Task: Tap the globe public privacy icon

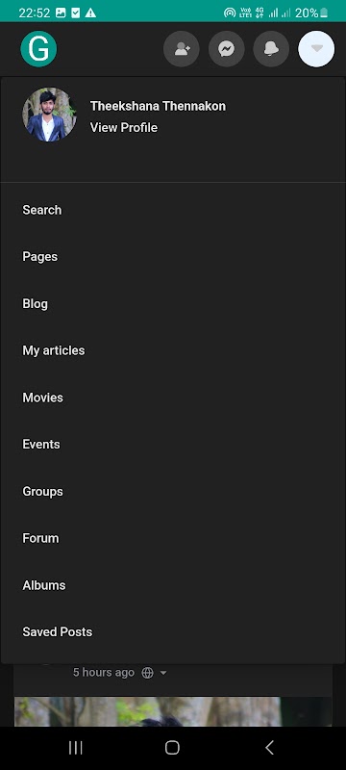Action: click(147, 673)
